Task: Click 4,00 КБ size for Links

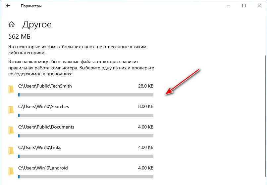Action: (x=146, y=148)
